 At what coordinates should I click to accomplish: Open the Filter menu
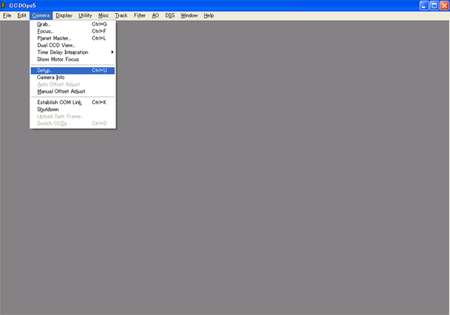pyautogui.click(x=139, y=15)
